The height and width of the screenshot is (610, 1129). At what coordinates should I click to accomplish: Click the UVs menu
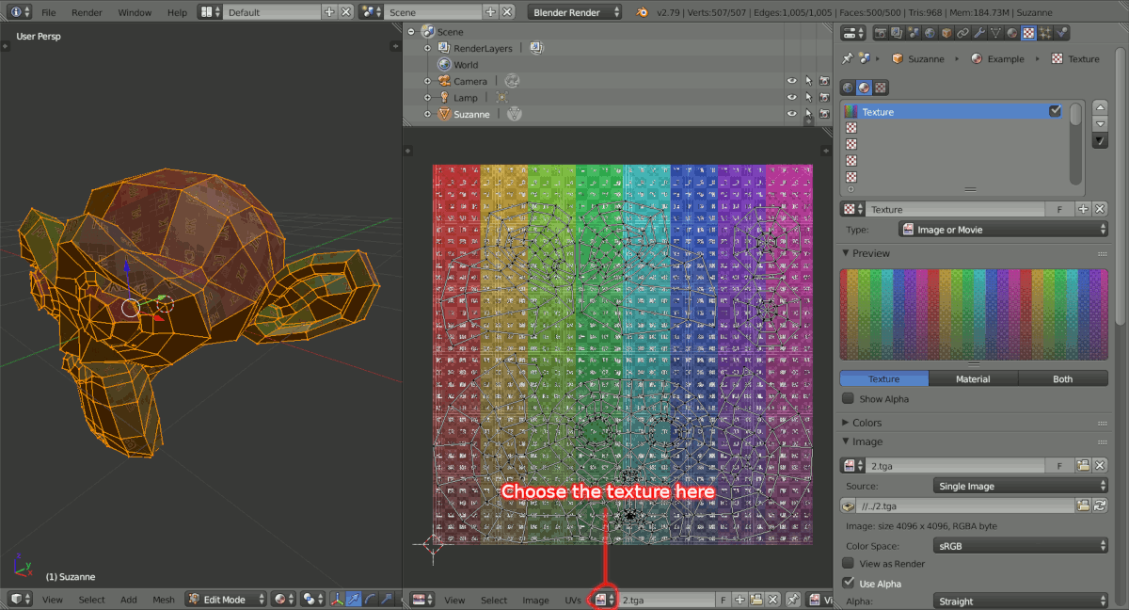(x=572, y=600)
